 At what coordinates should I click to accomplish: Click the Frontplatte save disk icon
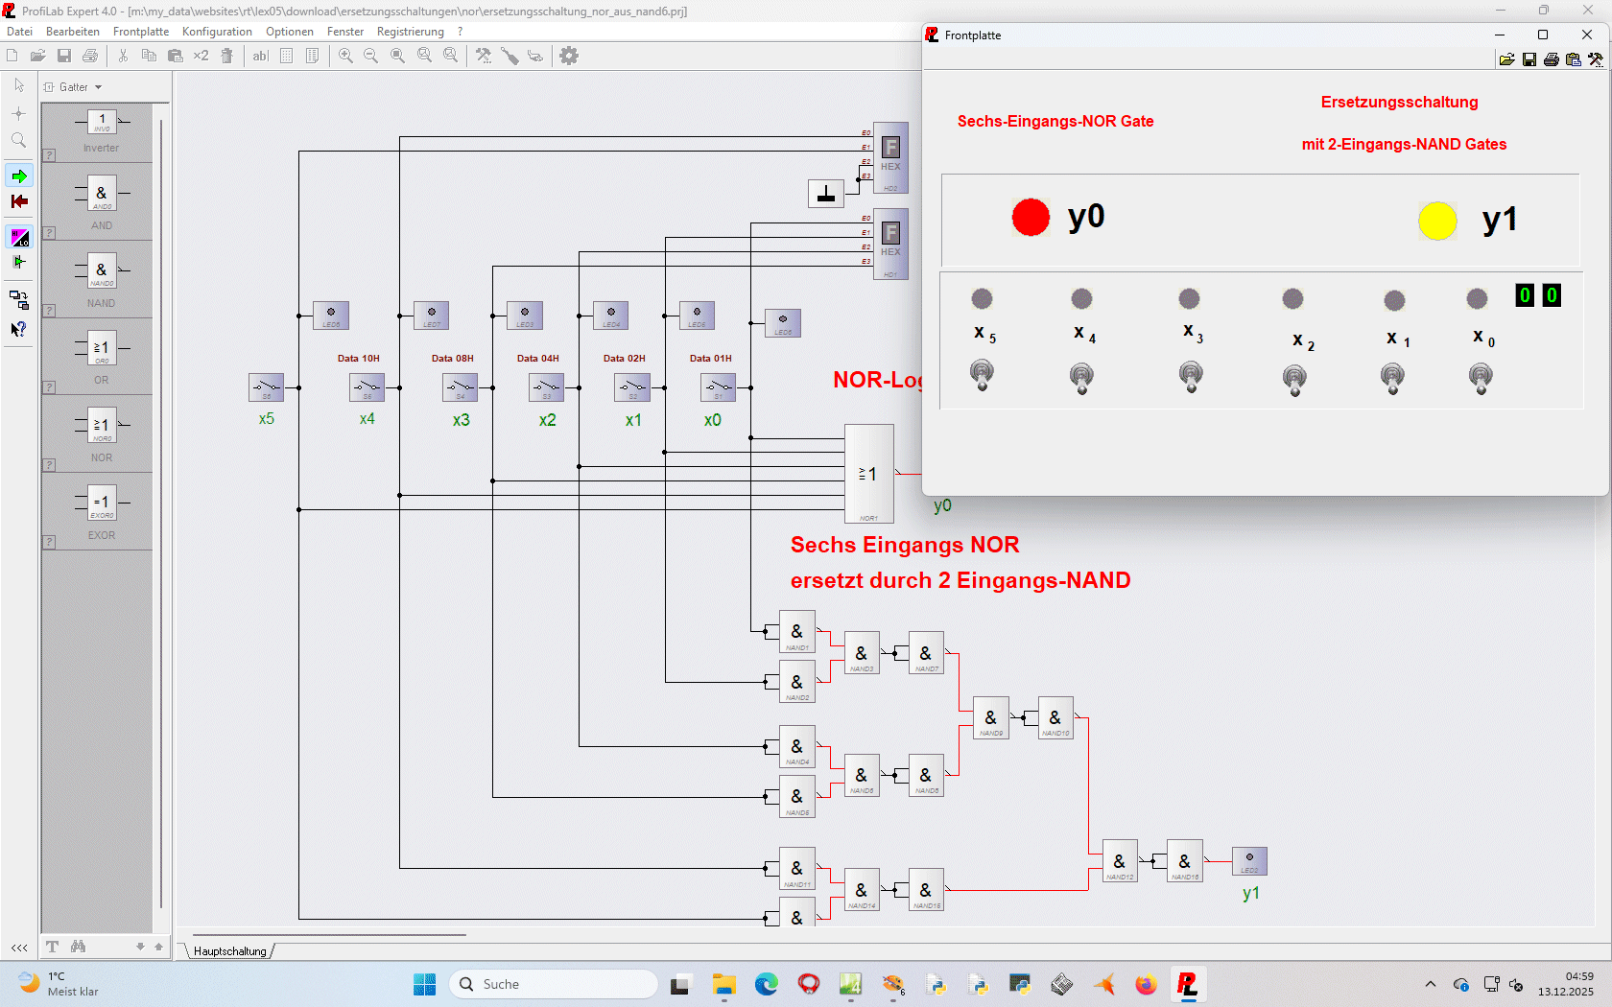point(1529,59)
